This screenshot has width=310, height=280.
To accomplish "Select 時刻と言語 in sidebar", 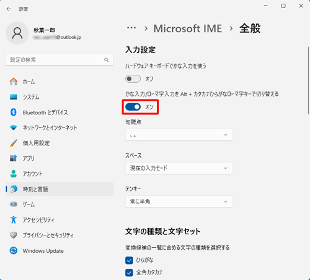I will click(x=60, y=189).
